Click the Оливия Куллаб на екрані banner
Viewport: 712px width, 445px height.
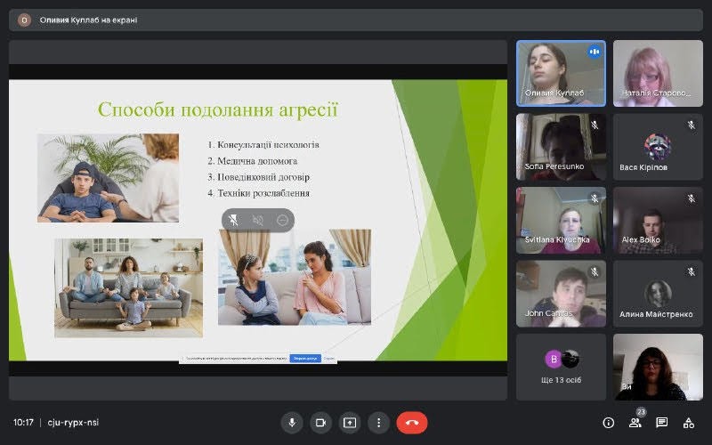click(355, 20)
